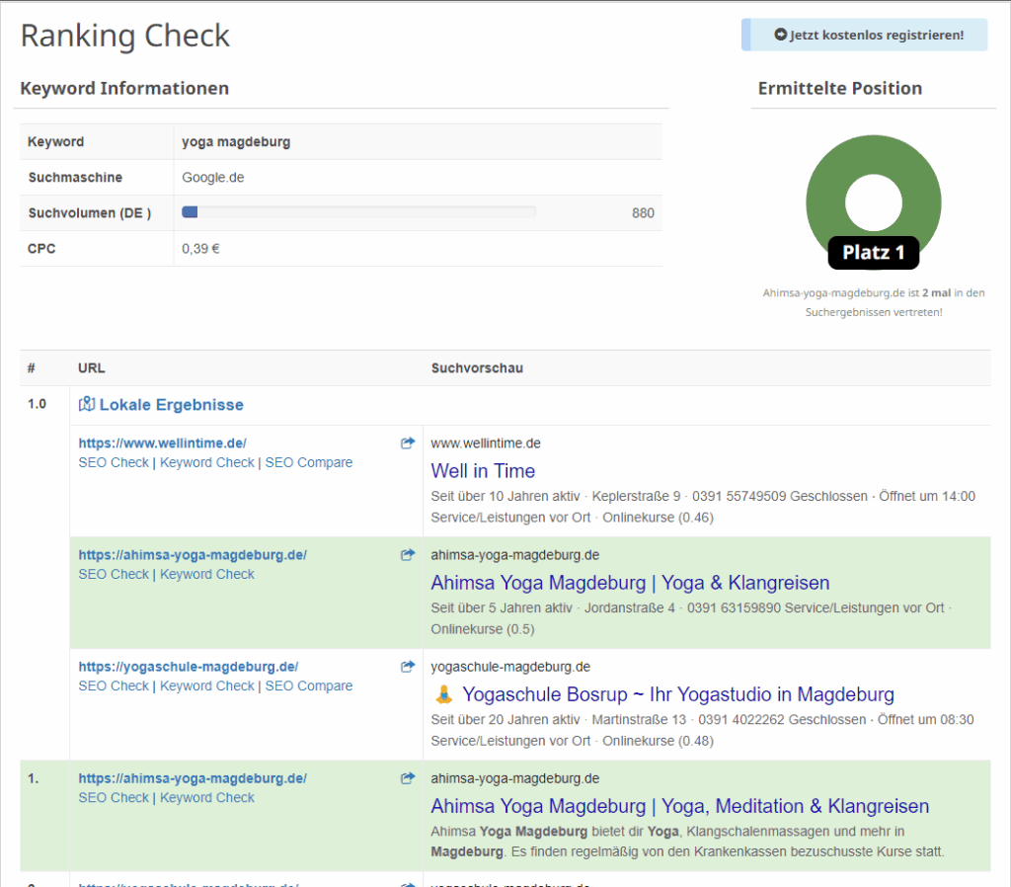
Task: Click the Suchvorschau column header
Action: [477, 368]
